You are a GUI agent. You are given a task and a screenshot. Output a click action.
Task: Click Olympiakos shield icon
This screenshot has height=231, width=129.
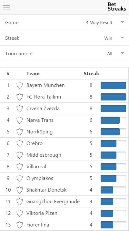(19, 178)
